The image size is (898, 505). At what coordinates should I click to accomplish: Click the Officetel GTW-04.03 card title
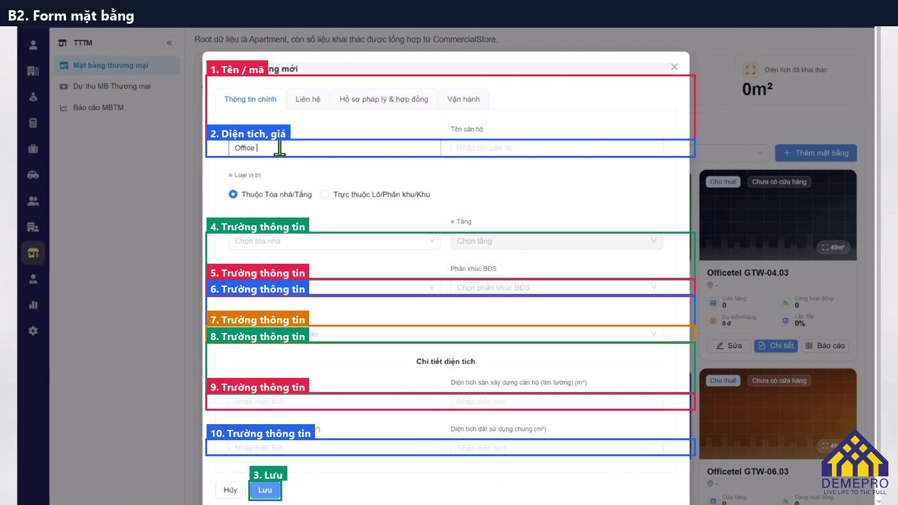click(x=748, y=273)
